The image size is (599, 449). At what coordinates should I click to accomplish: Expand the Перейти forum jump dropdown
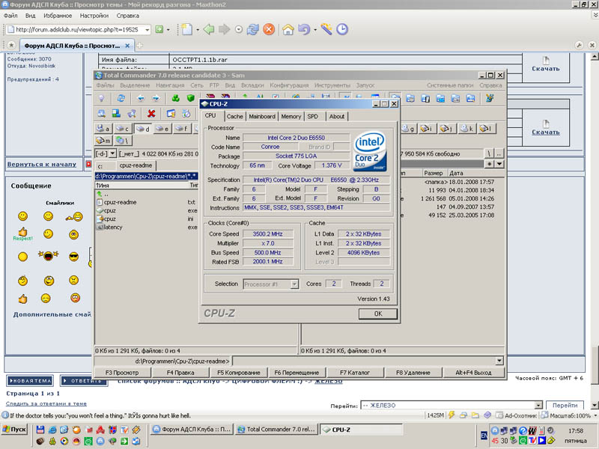[x=538, y=405]
